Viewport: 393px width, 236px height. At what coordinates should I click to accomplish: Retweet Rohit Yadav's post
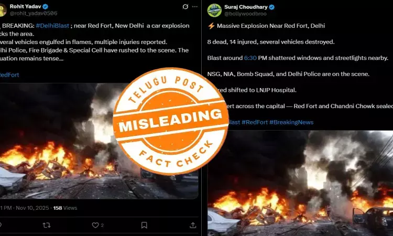click(47, 225)
